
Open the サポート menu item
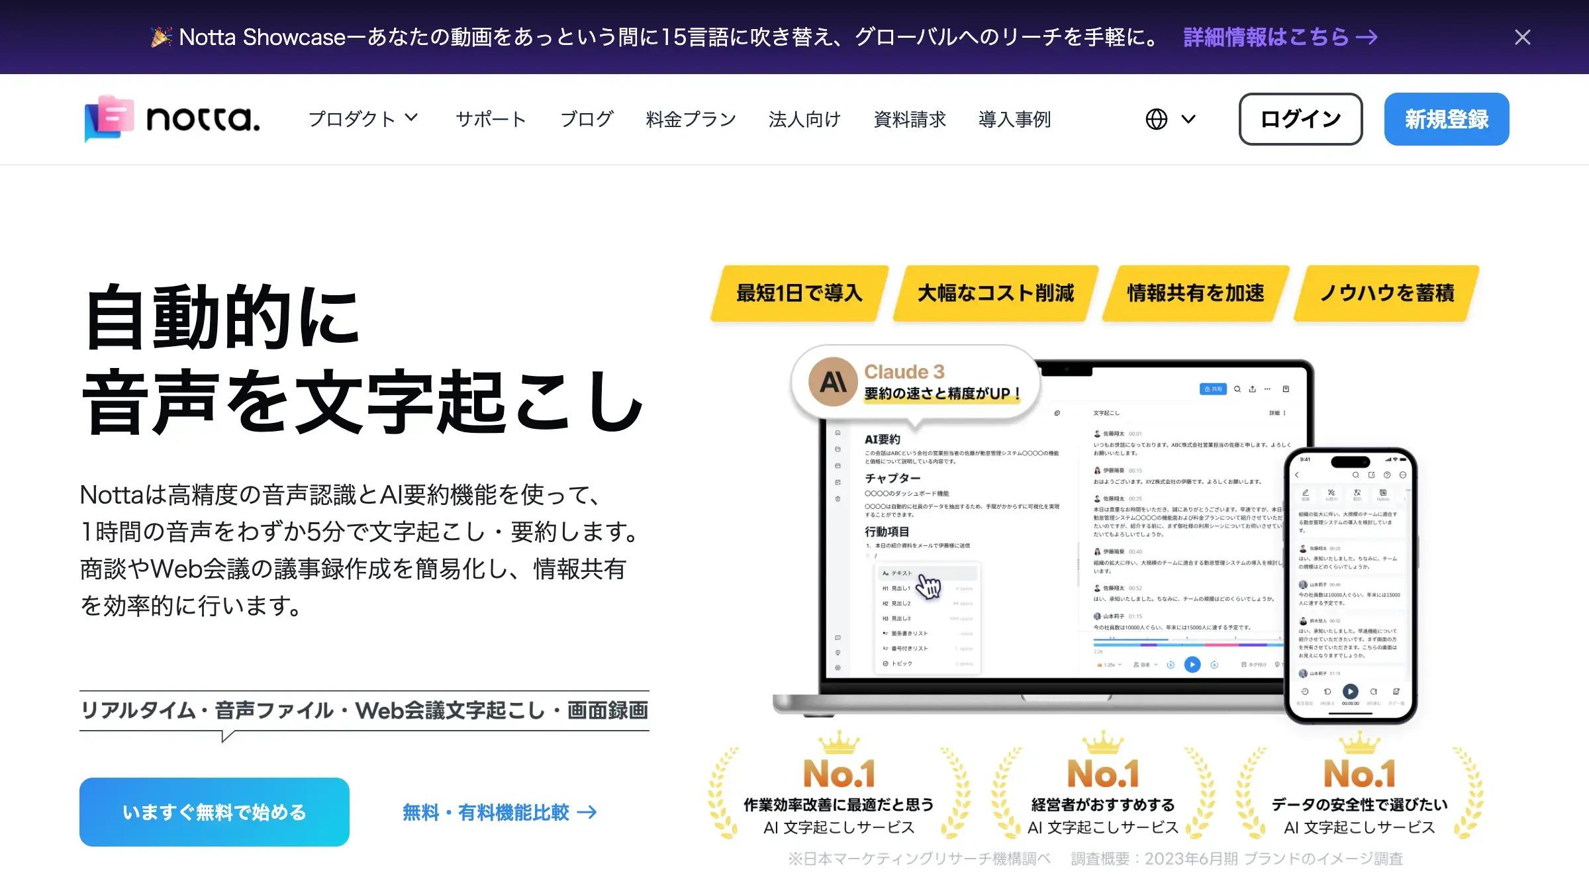coord(491,119)
